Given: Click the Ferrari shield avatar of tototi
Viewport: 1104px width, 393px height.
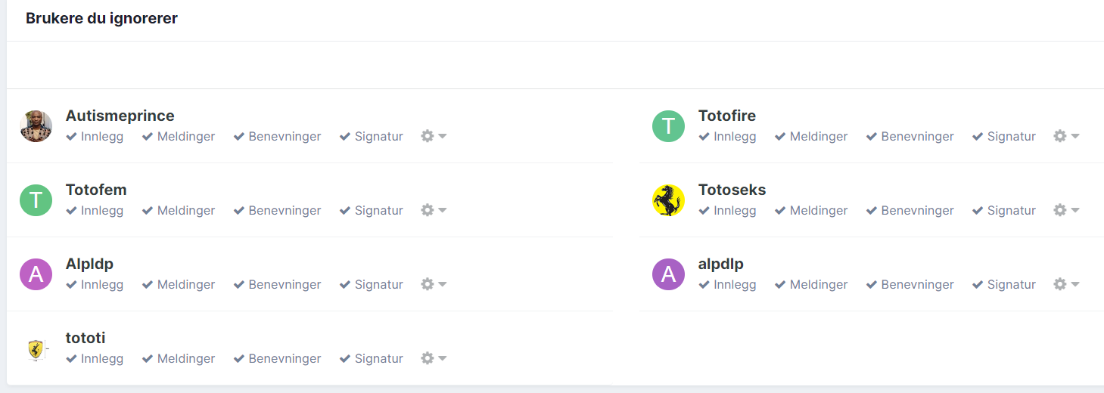Looking at the screenshot, I should tap(36, 348).
